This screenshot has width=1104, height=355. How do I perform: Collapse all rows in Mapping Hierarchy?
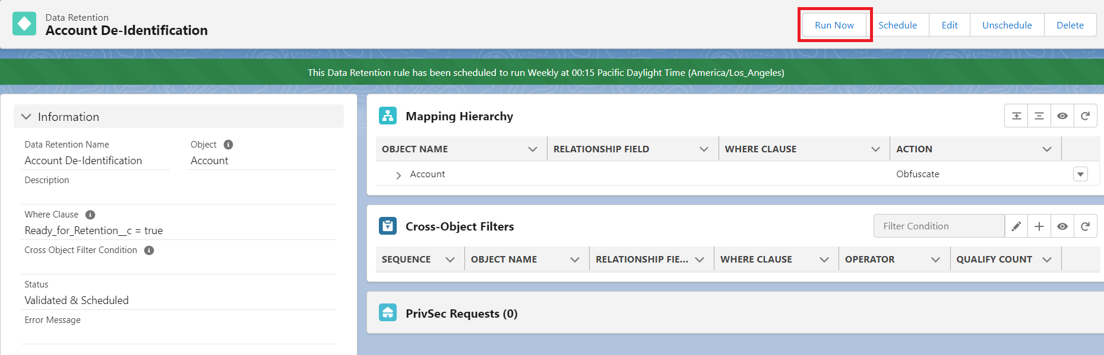1039,116
